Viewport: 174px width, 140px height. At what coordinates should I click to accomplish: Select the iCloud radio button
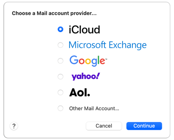pos(61,29)
